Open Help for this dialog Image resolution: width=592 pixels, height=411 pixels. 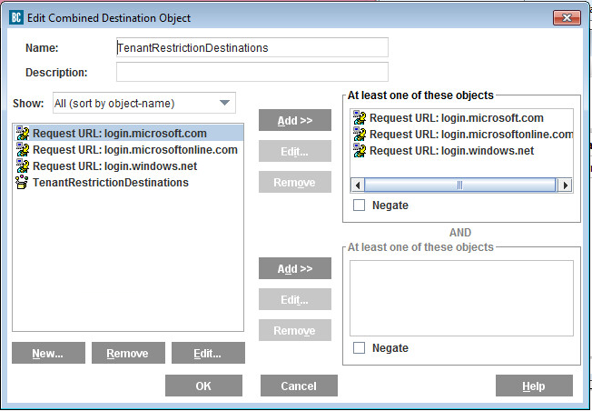(x=534, y=386)
